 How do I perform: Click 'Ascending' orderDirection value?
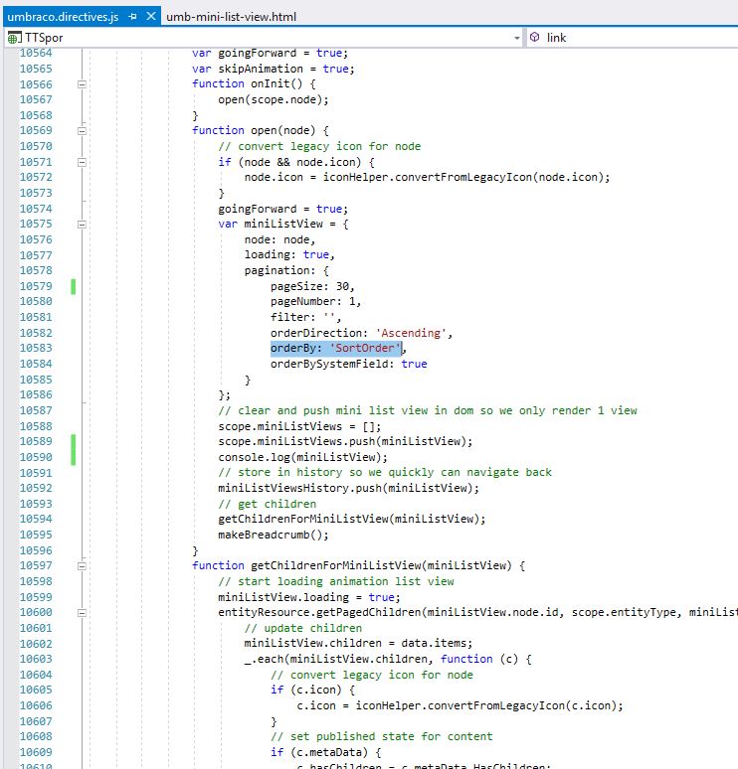[411, 333]
